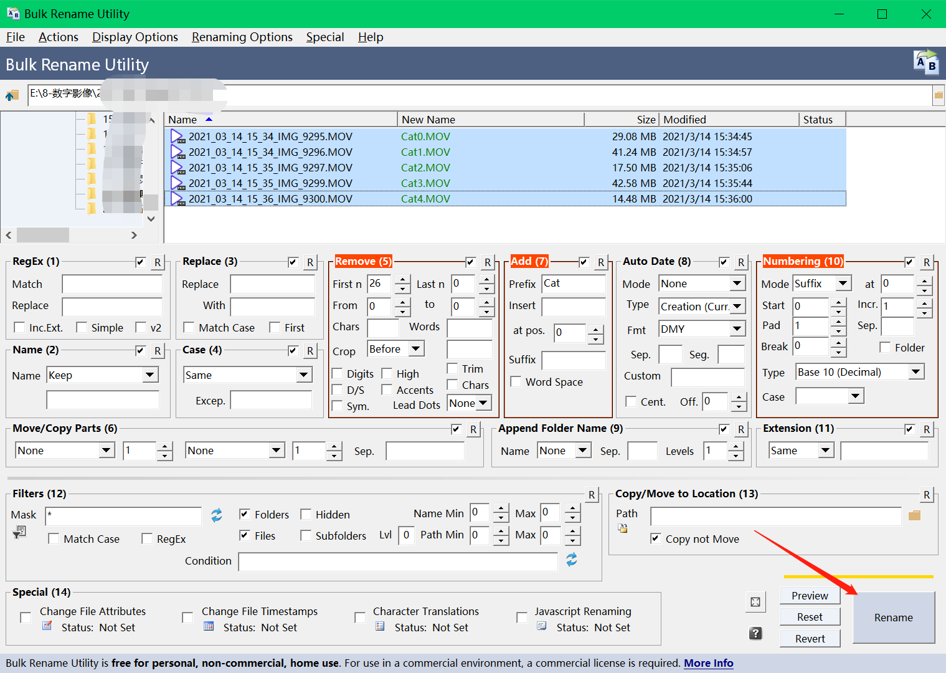Click movie icon of IMG_9295.MOV file
Screen dimensions: 946x673
coord(177,136)
